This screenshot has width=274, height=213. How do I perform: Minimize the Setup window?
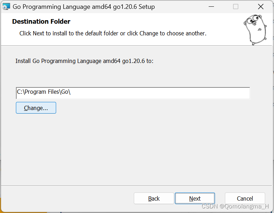211,7
